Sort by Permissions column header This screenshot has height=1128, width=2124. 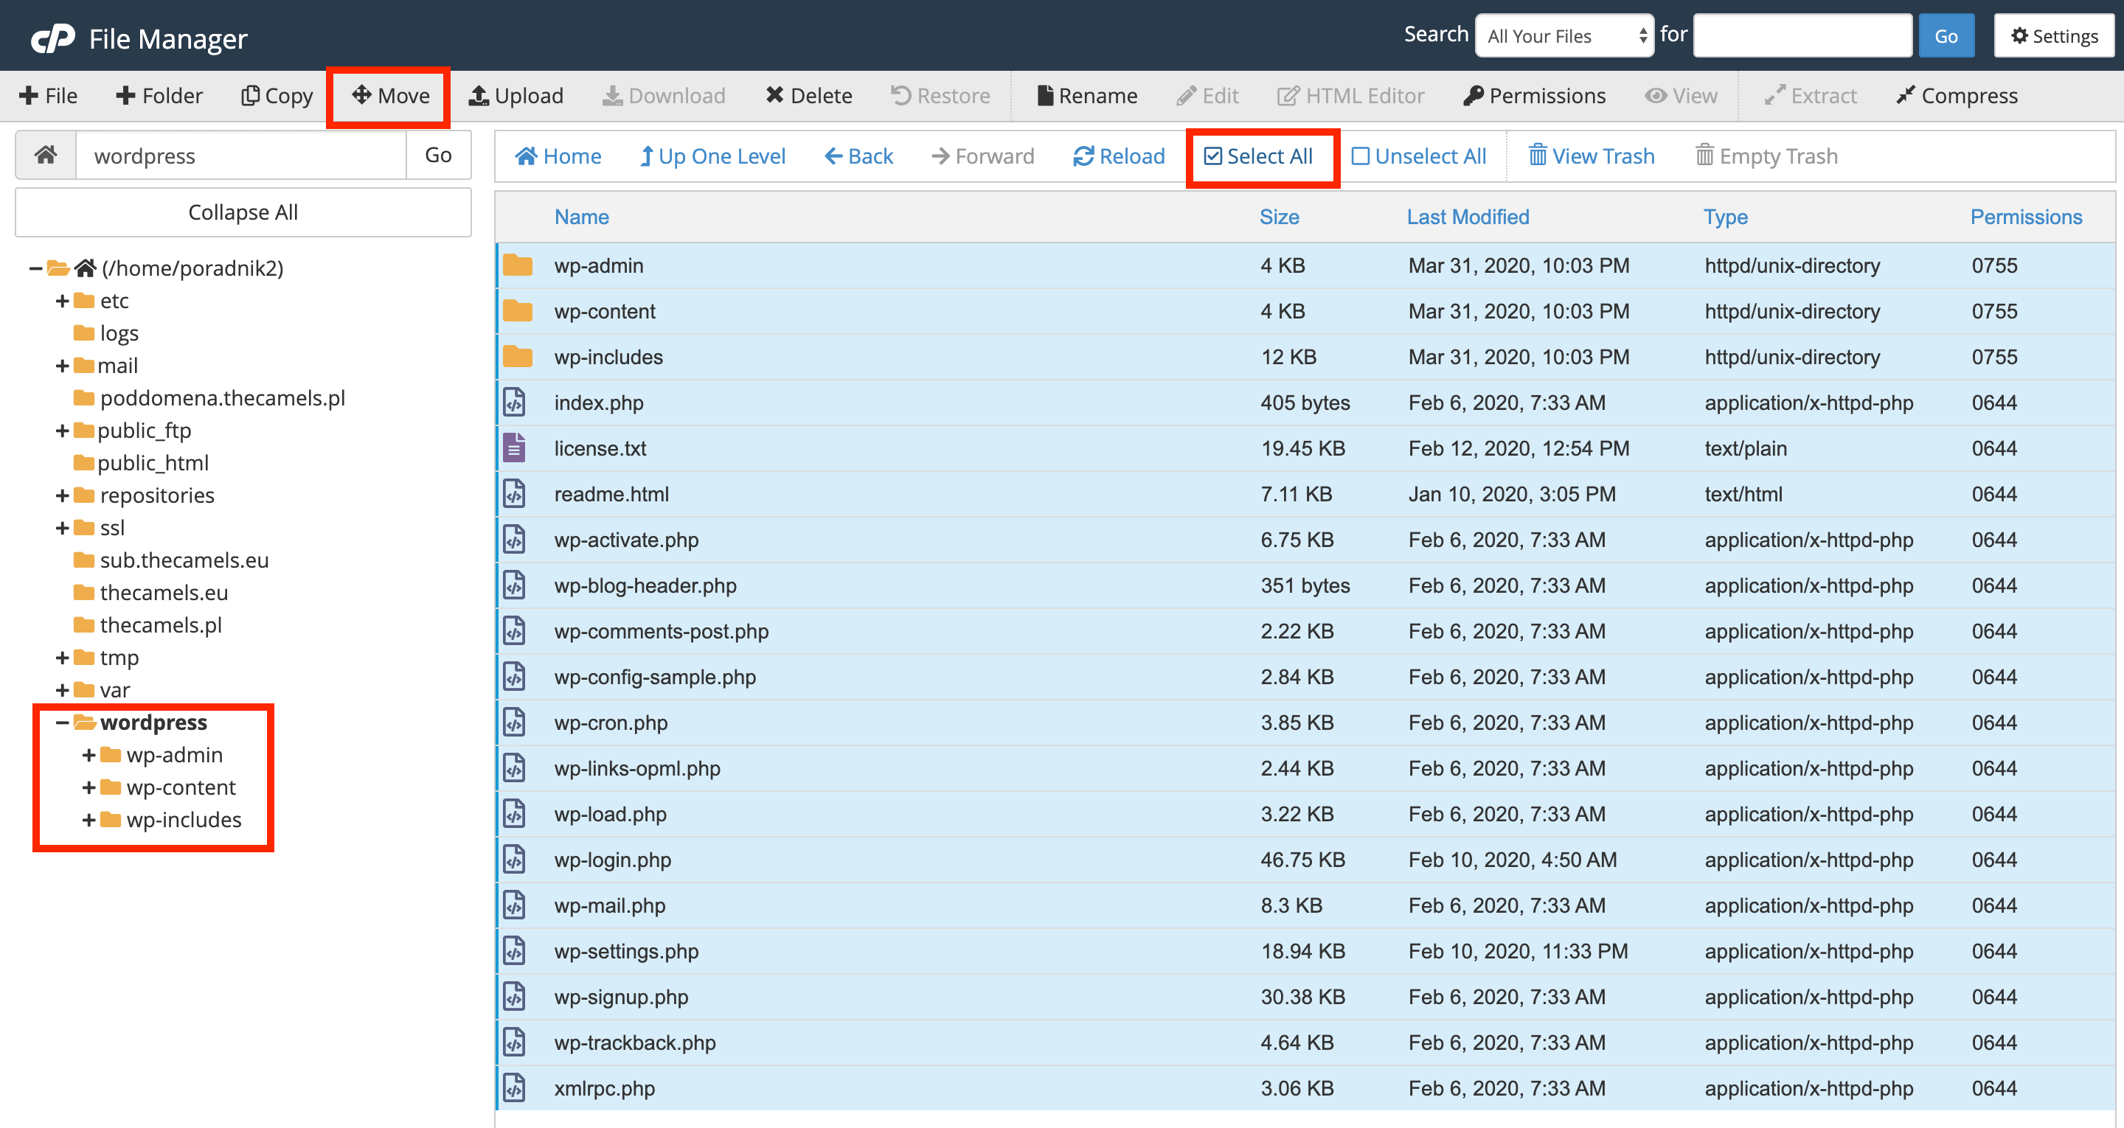click(2026, 217)
